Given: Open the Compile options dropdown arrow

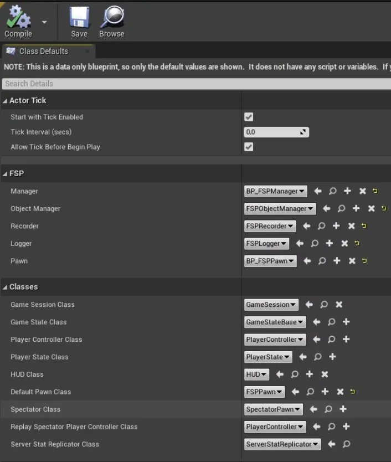Looking at the screenshot, I should coord(44,23).
